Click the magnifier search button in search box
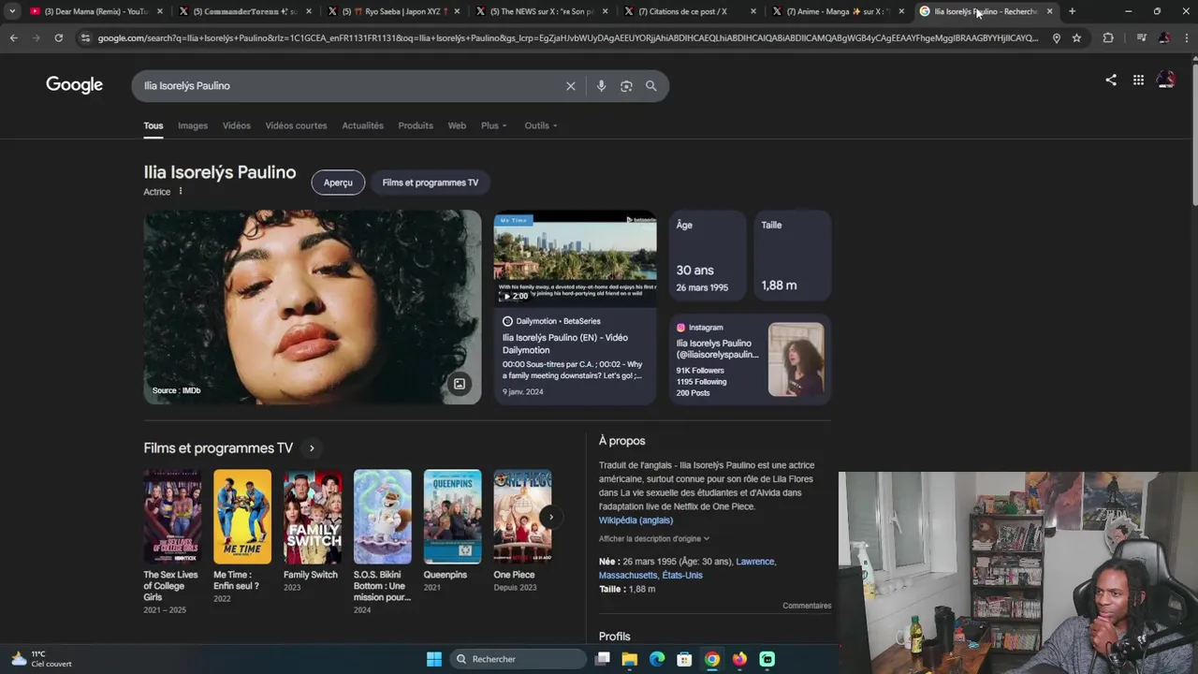 coord(651,85)
